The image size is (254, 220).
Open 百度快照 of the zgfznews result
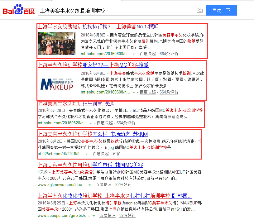pyautogui.click(x=103, y=185)
